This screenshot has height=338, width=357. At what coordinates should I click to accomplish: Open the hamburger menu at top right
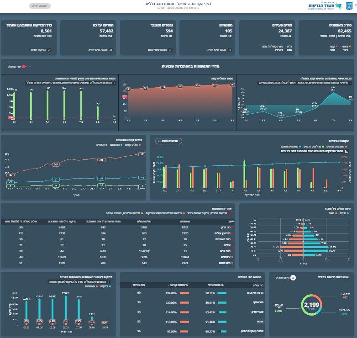pyautogui.click(x=356, y=6)
